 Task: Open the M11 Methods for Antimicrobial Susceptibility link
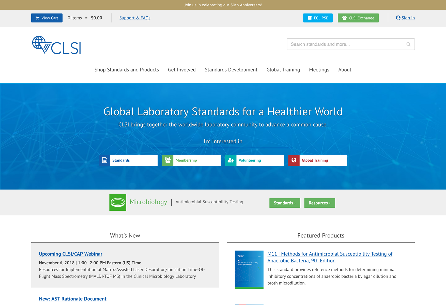pos(330,257)
